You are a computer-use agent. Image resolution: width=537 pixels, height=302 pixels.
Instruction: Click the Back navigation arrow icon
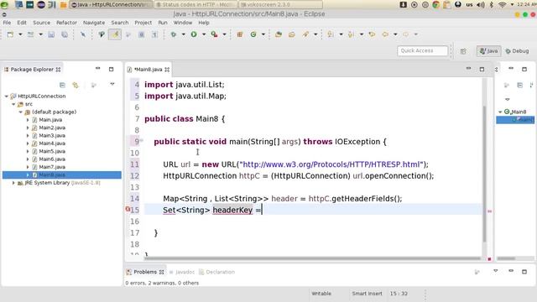pyautogui.click(x=385, y=34)
